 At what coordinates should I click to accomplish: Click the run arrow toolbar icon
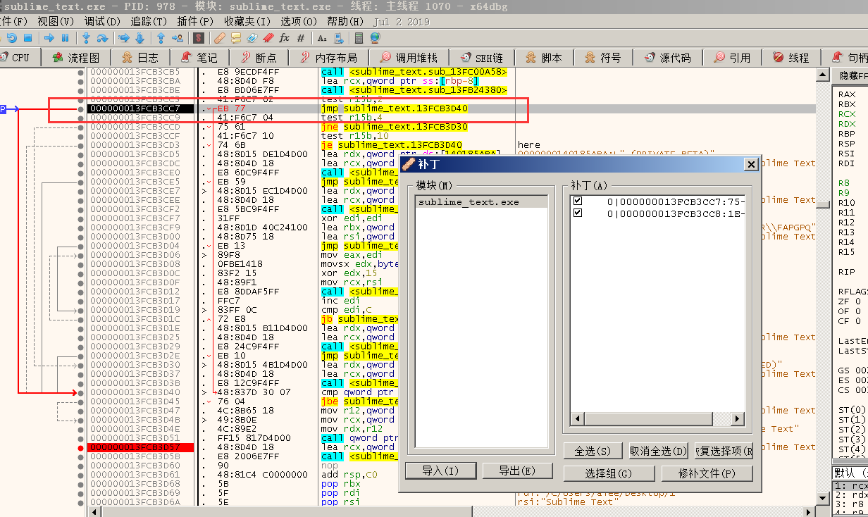[x=49, y=38]
